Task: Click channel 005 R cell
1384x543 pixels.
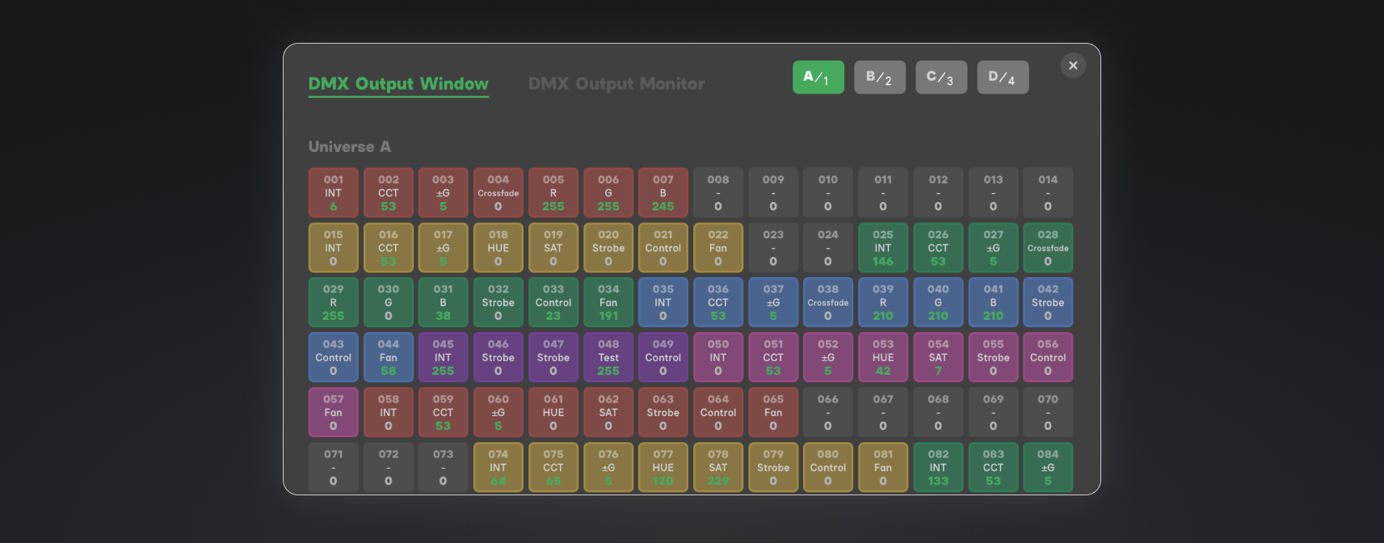Action: 553,192
